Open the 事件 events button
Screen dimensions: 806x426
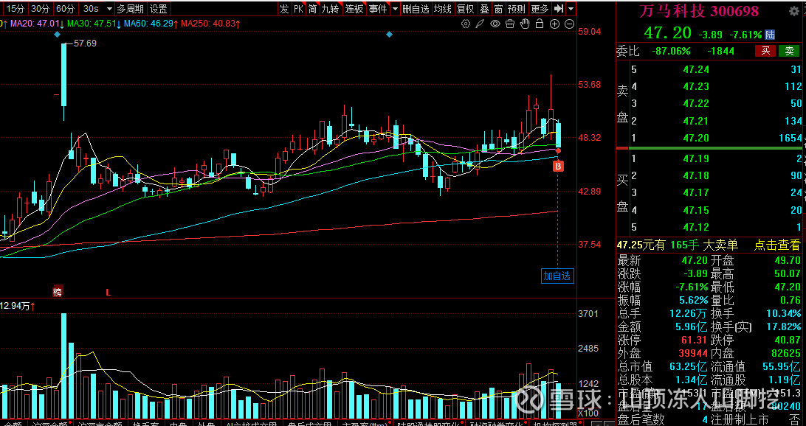click(x=378, y=9)
